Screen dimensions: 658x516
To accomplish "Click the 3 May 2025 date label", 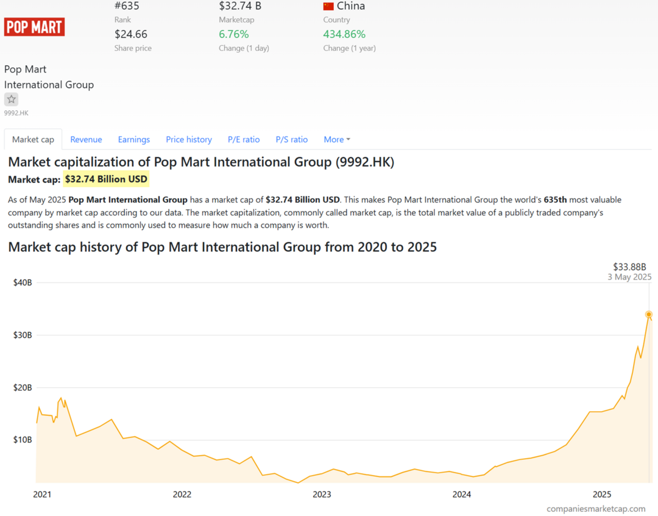I will (x=629, y=277).
